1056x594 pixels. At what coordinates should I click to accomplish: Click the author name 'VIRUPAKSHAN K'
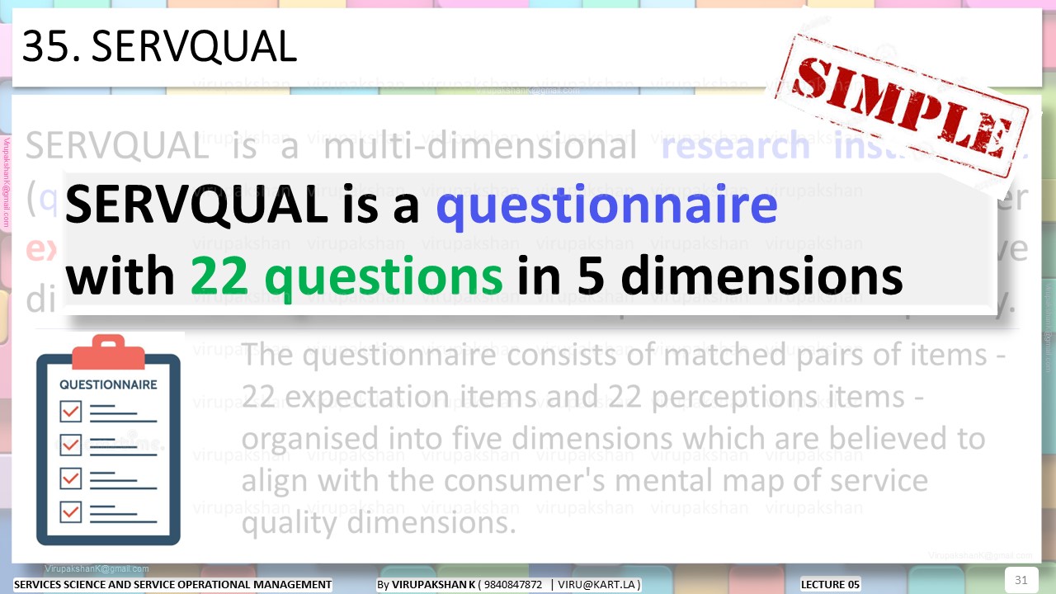click(x=434, y=584)
